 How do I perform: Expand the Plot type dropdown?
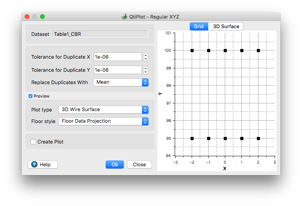pos(103,110)
